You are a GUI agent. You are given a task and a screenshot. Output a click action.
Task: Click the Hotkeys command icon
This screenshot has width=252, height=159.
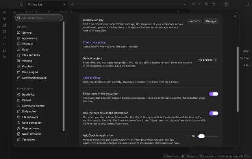19,61
